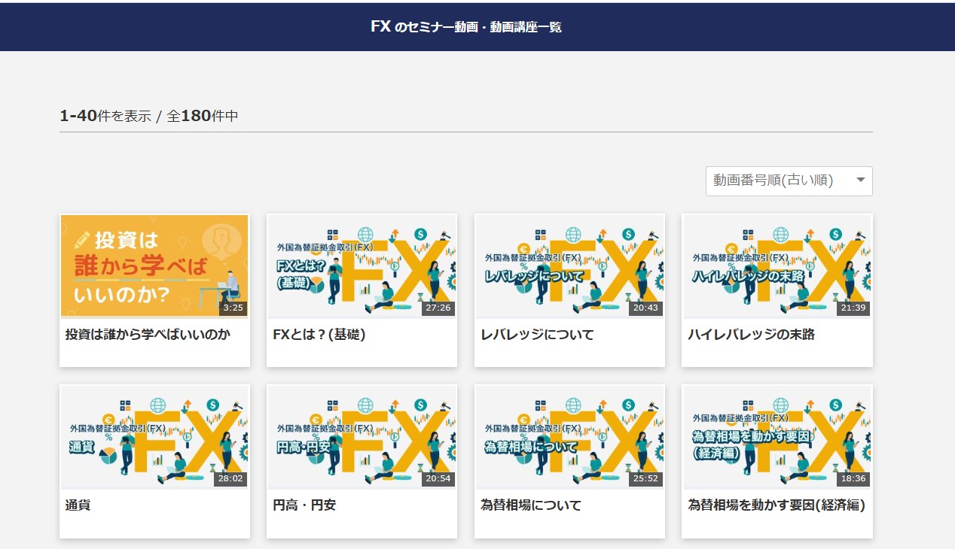Click the 為替相場を動かす要因(経済編) thumbnail
The height and width of the screenshot is (549, 955).
pyautogui.click(x=777, y=436)
